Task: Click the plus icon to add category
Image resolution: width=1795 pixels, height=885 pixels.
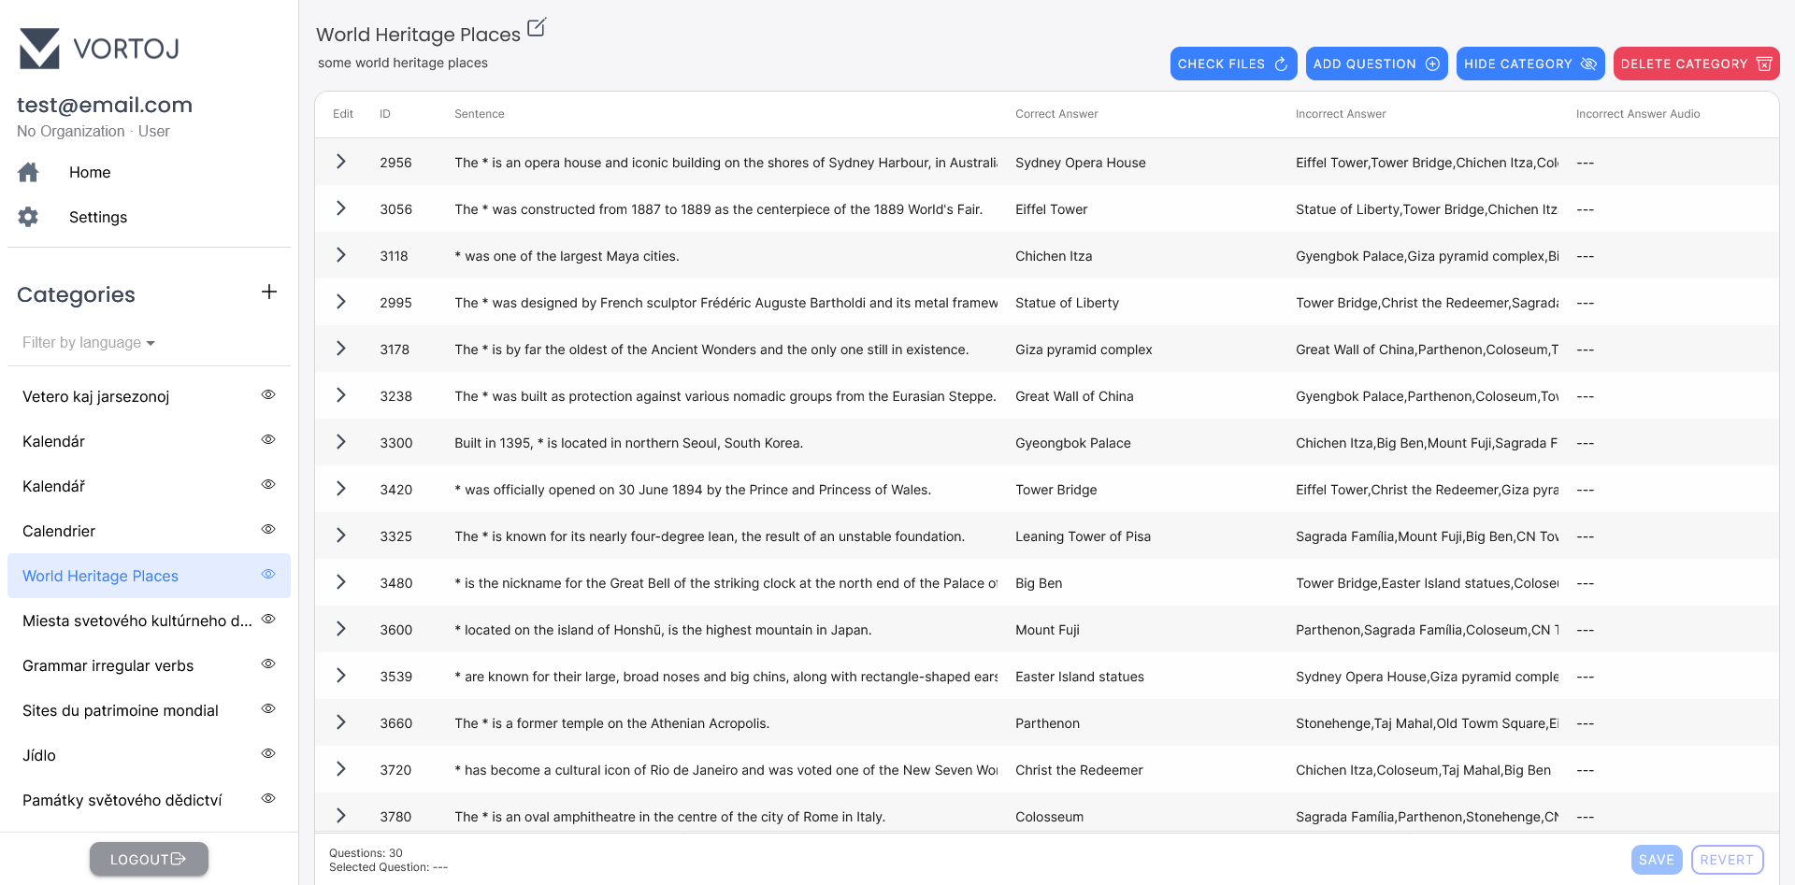Action: click(269, 293)
